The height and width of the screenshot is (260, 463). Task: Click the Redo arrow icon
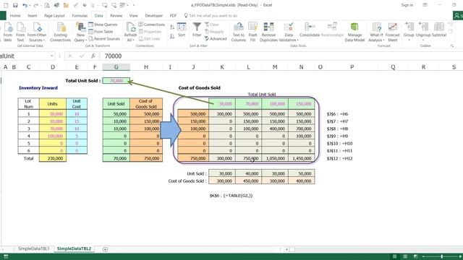tap(35, 5)
